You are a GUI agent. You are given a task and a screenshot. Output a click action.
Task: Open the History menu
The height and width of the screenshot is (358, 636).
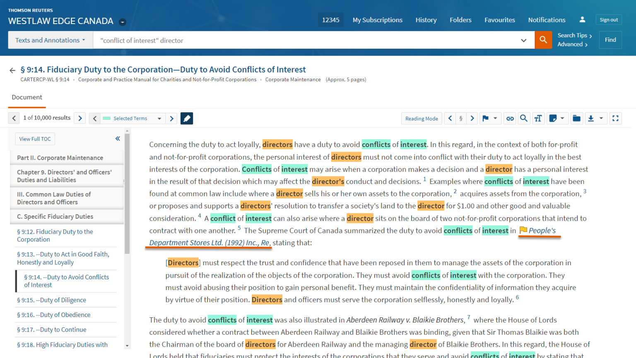pyautogui.click(x=426, y=19)
